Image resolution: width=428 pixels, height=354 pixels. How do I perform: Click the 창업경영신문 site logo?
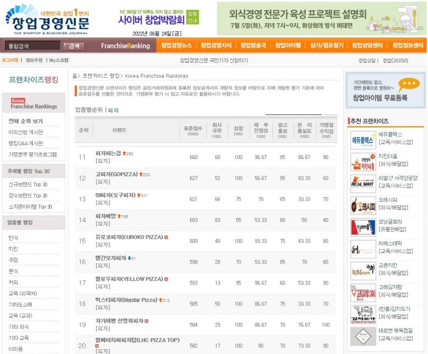47,20
